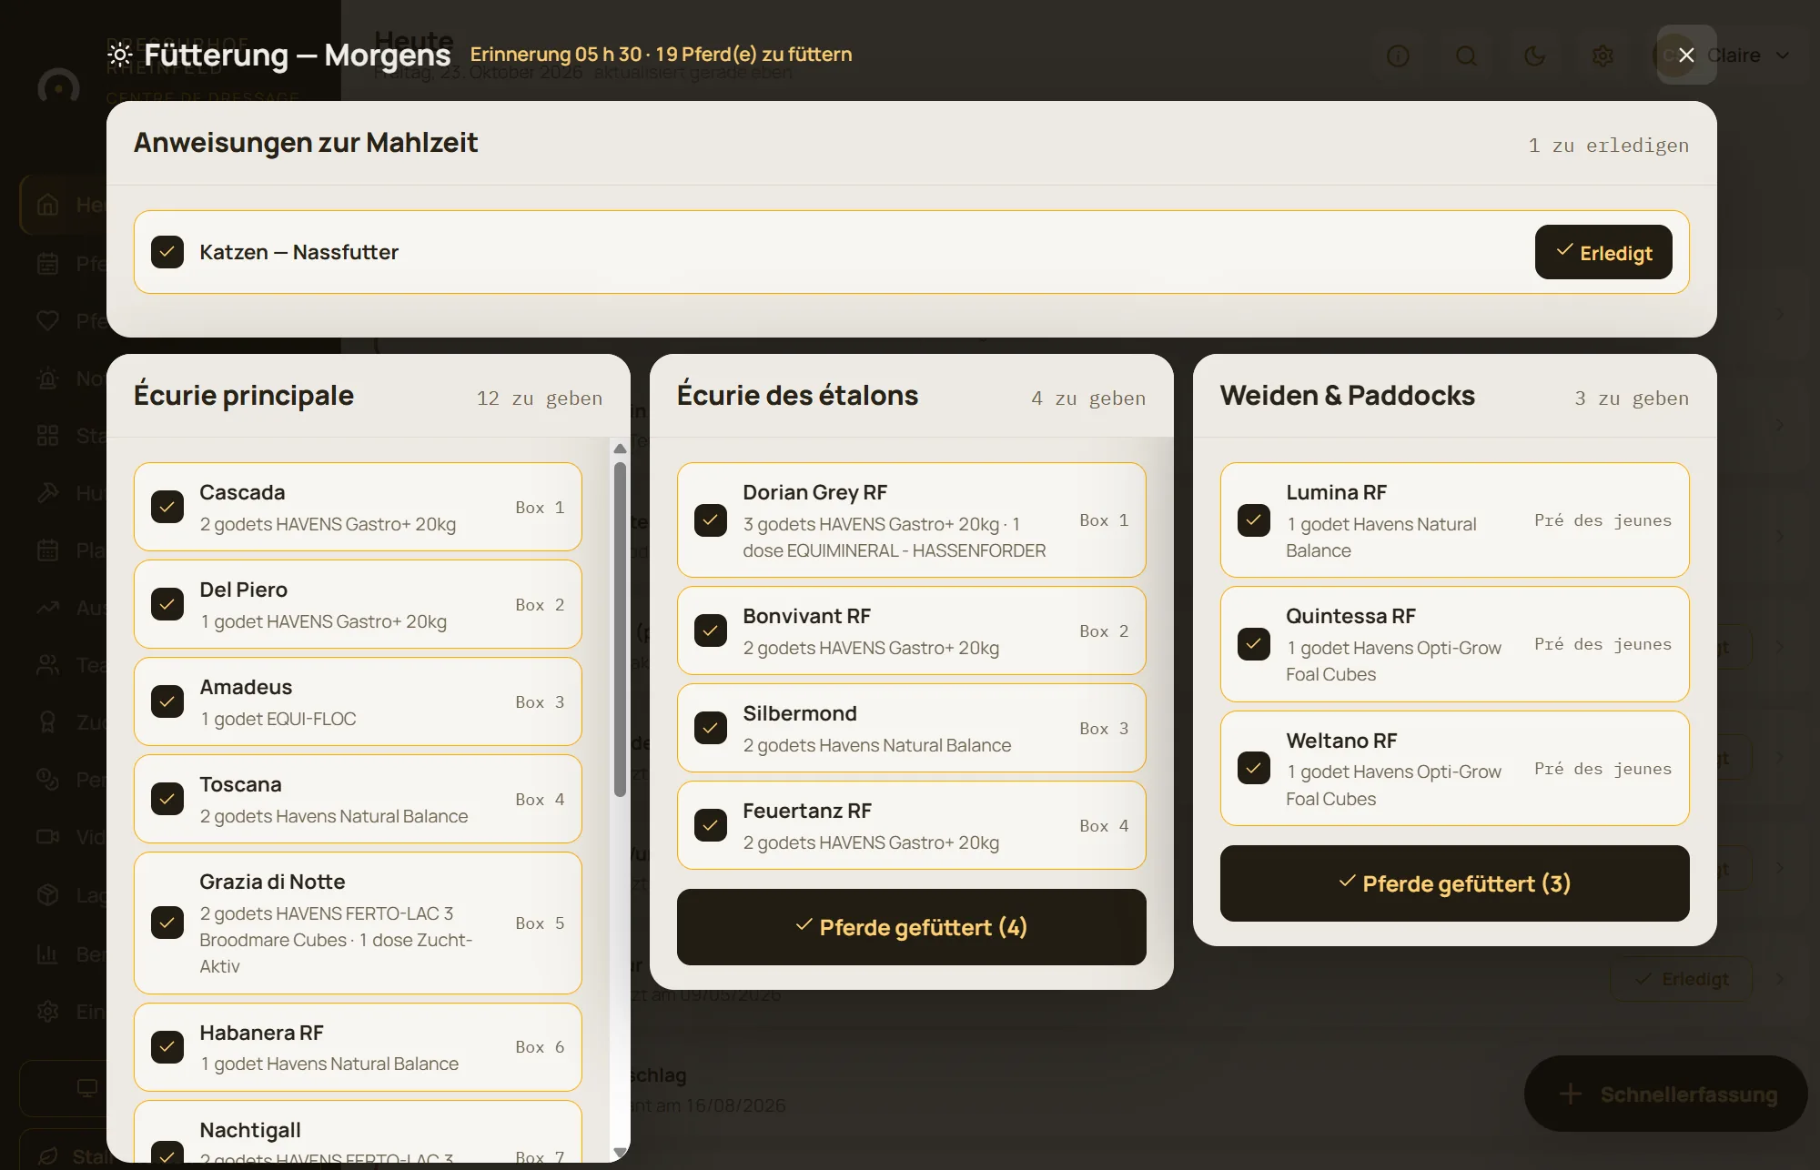1820x1170 pixels.
Task: Click the sidebar settings gear icon
Action: [x=47, y=1012]
